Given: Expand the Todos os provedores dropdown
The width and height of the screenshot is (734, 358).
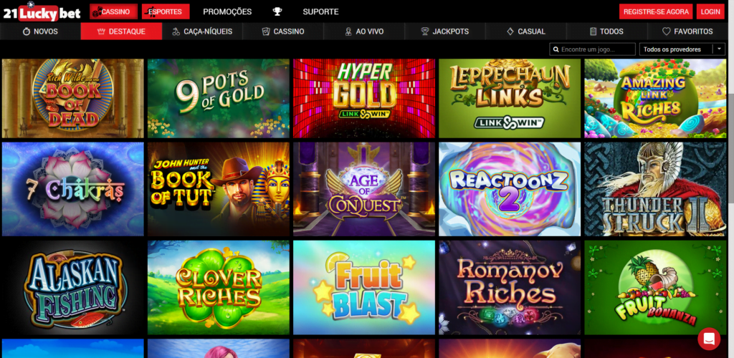Looking at the screenshot, I should click(x=682, y=49).
